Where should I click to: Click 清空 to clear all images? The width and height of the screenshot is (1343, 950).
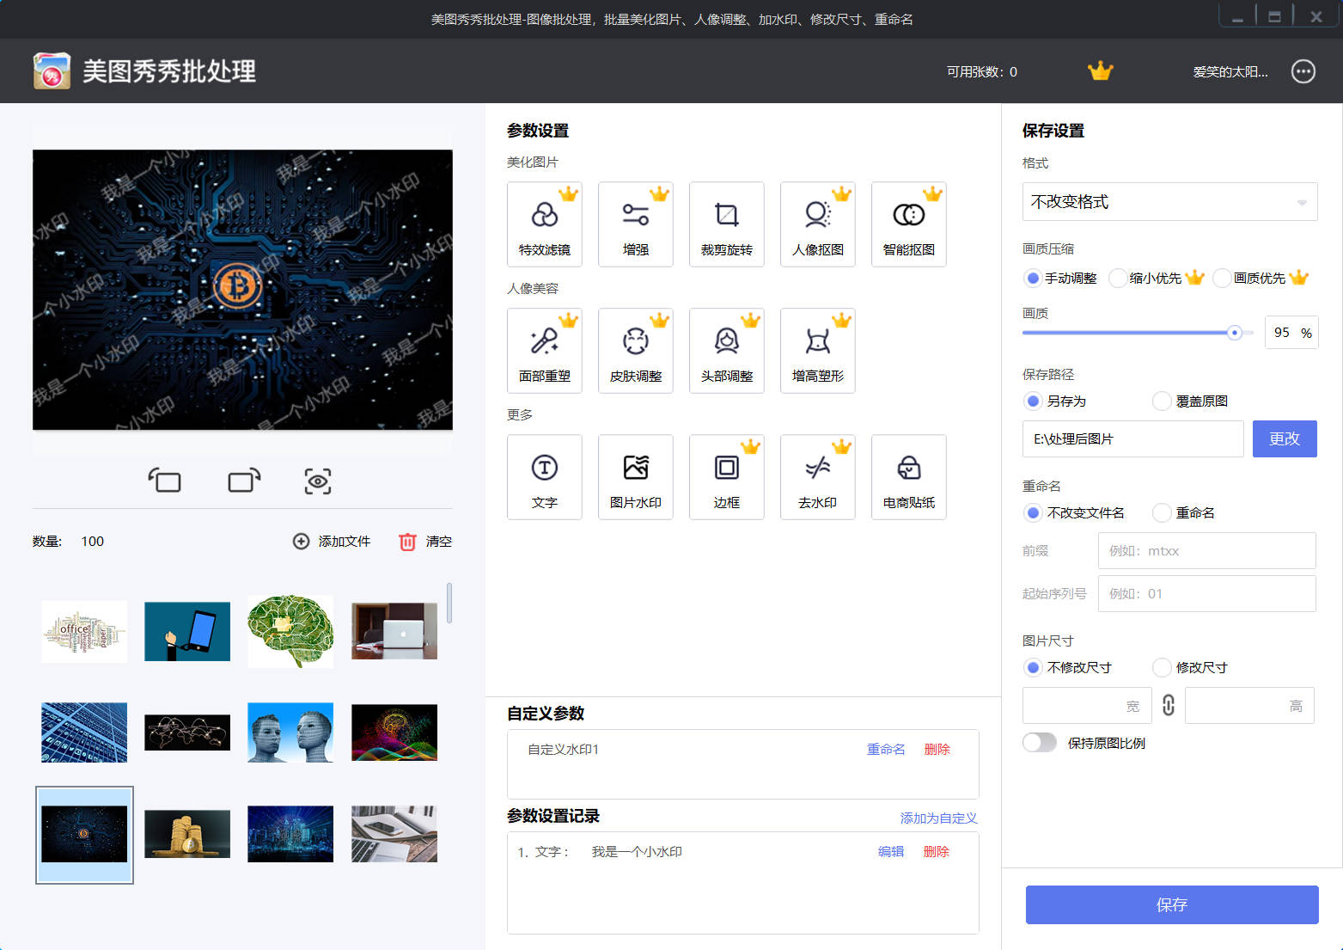click(x=425, y=542)
